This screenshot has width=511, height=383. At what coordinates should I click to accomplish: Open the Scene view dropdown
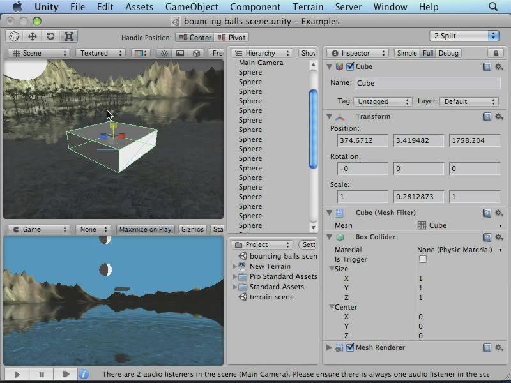pyautogui.click(x=39, y=54)
